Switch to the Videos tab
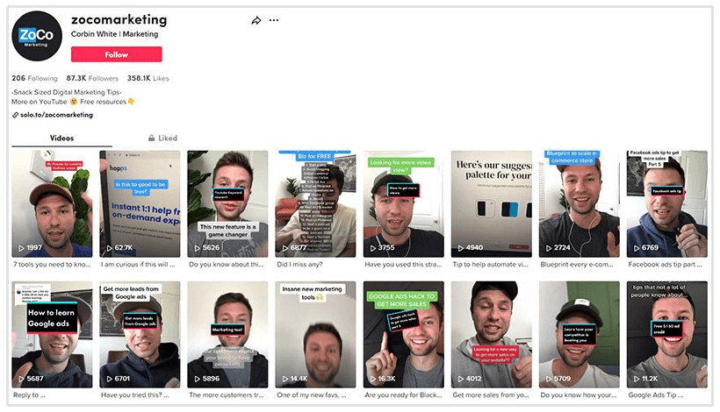The width and height of the screenshot is (720, 412). 61,138
